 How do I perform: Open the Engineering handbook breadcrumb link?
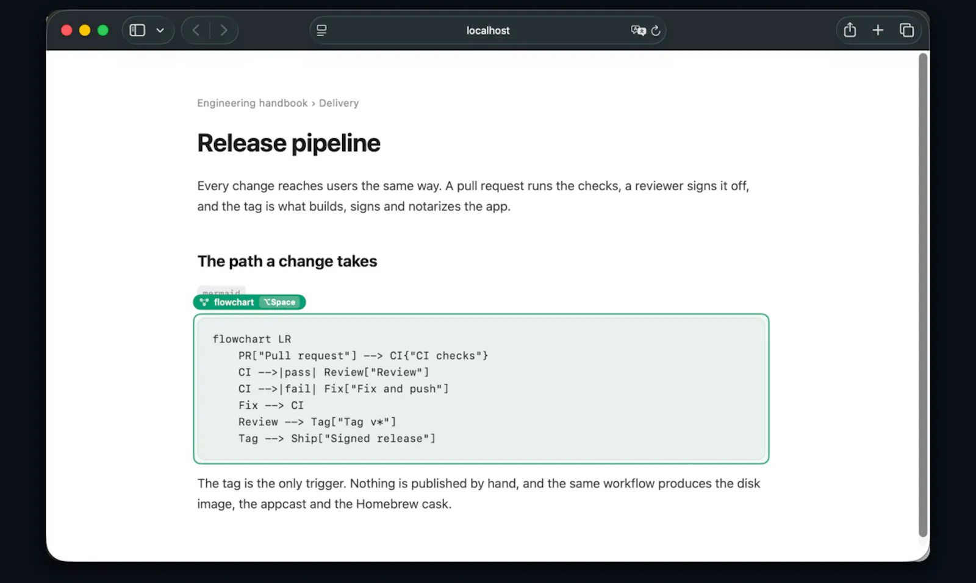[253, 103]
